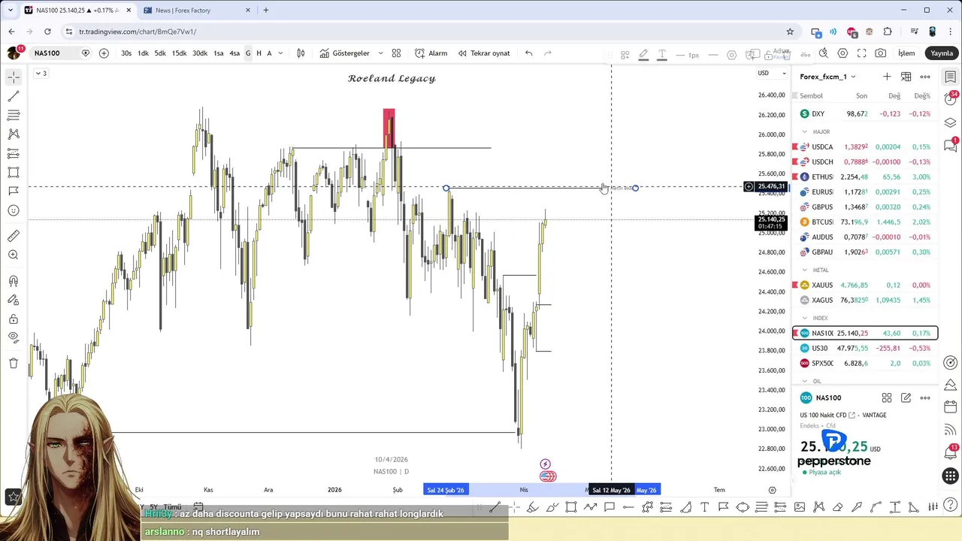Open Göstergeler indicators menu
The image size is (962, 541).
[345, 53]
